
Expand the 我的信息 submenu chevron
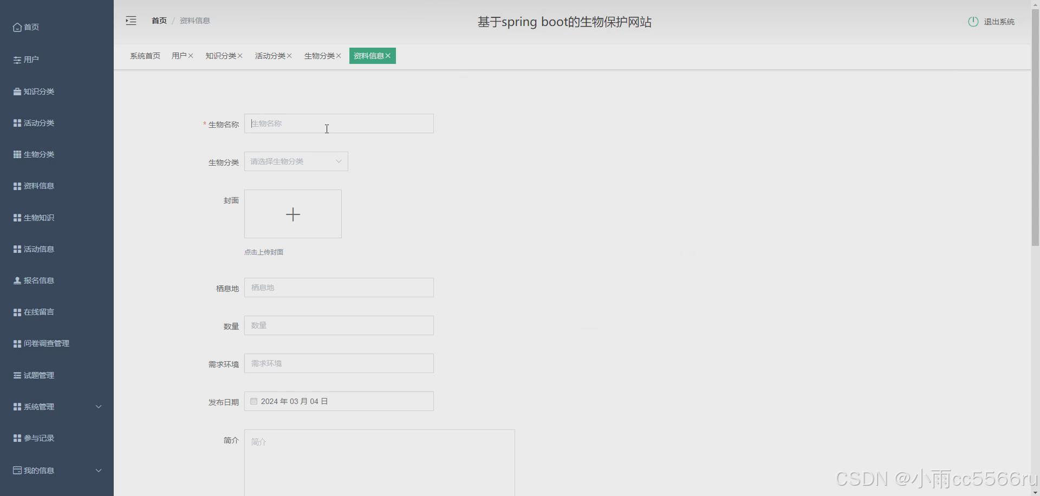99,471
